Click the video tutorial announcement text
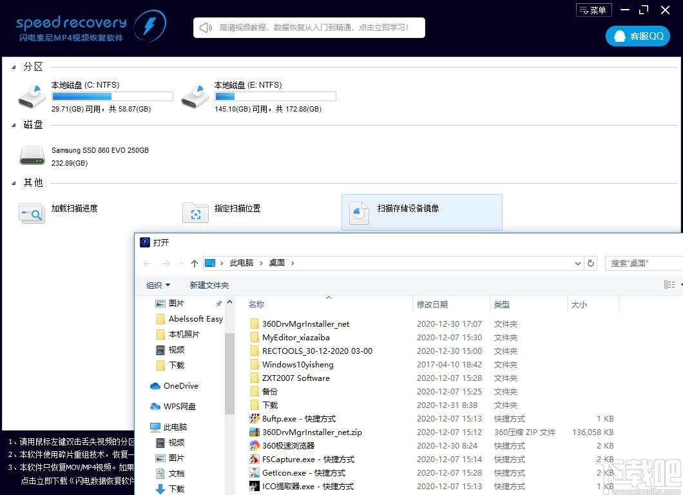This screenshot has width=683, height=495. 314,28
